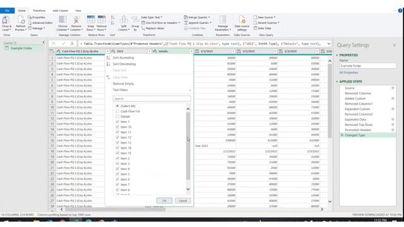Click the sort ascending ribbon icon

point(112,18)
